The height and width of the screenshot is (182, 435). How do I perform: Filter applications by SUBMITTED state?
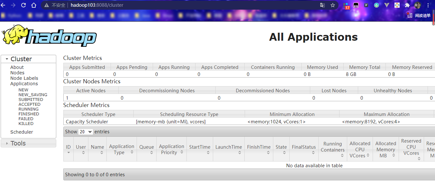(31, 100)
